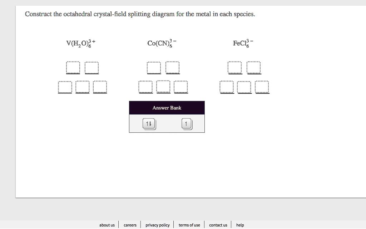Open the terms of use

[x=189, y=225]
